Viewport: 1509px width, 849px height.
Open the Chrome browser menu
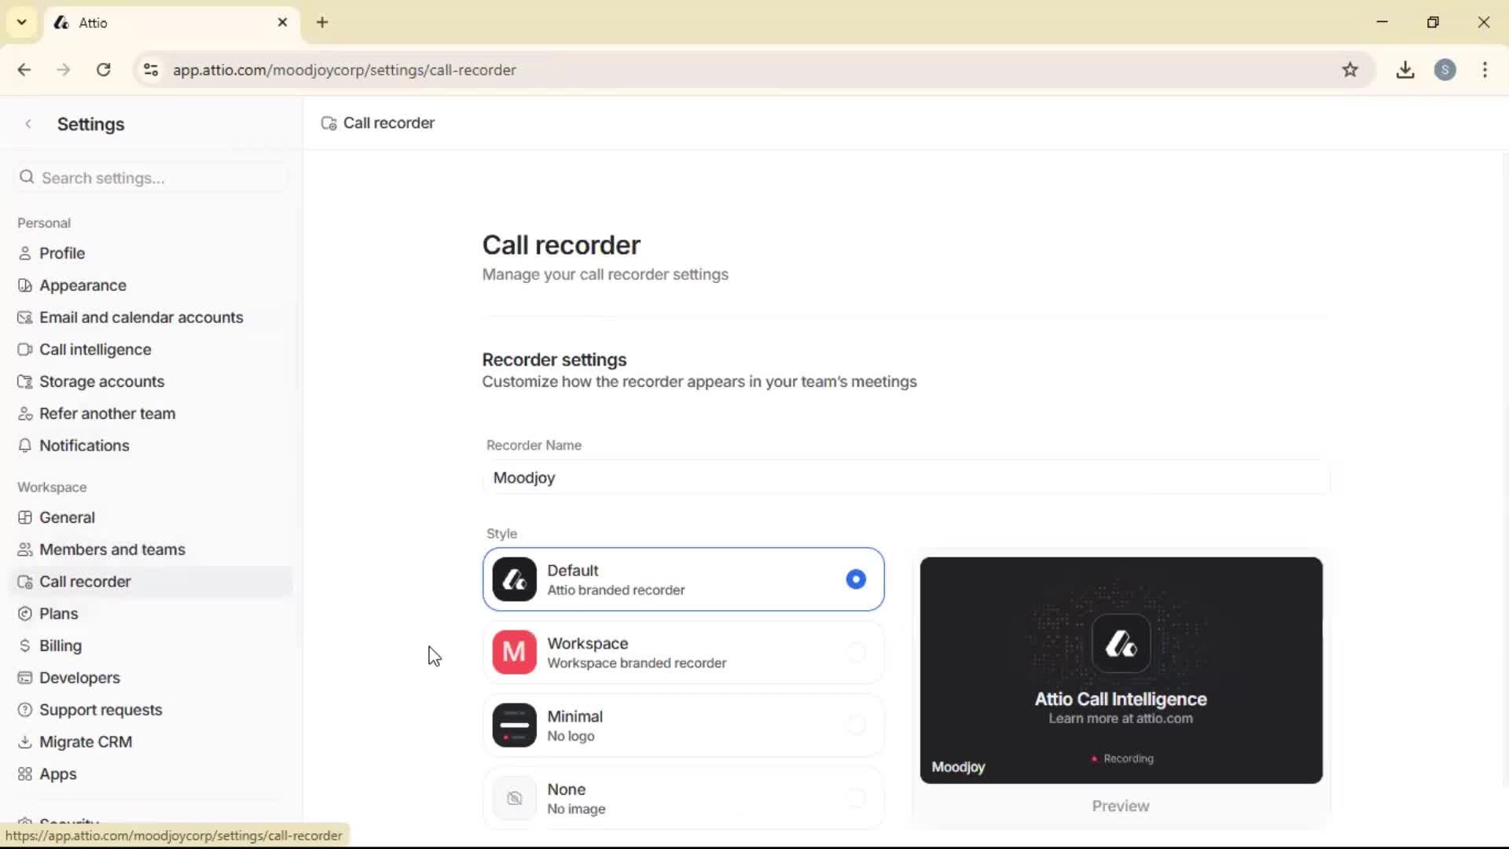click(1485, 69)
